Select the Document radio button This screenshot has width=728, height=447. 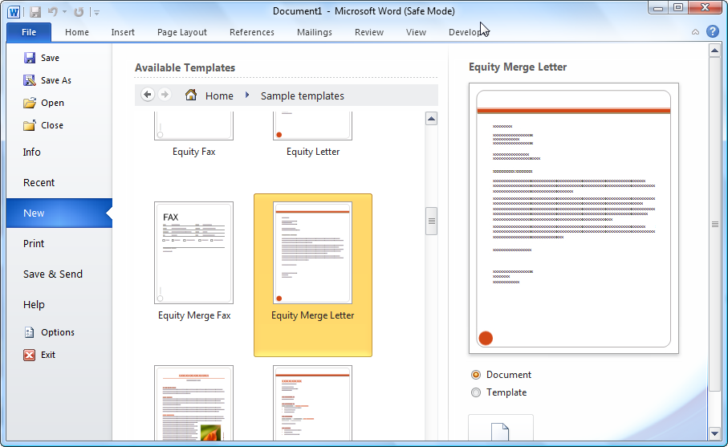(476, 375)
